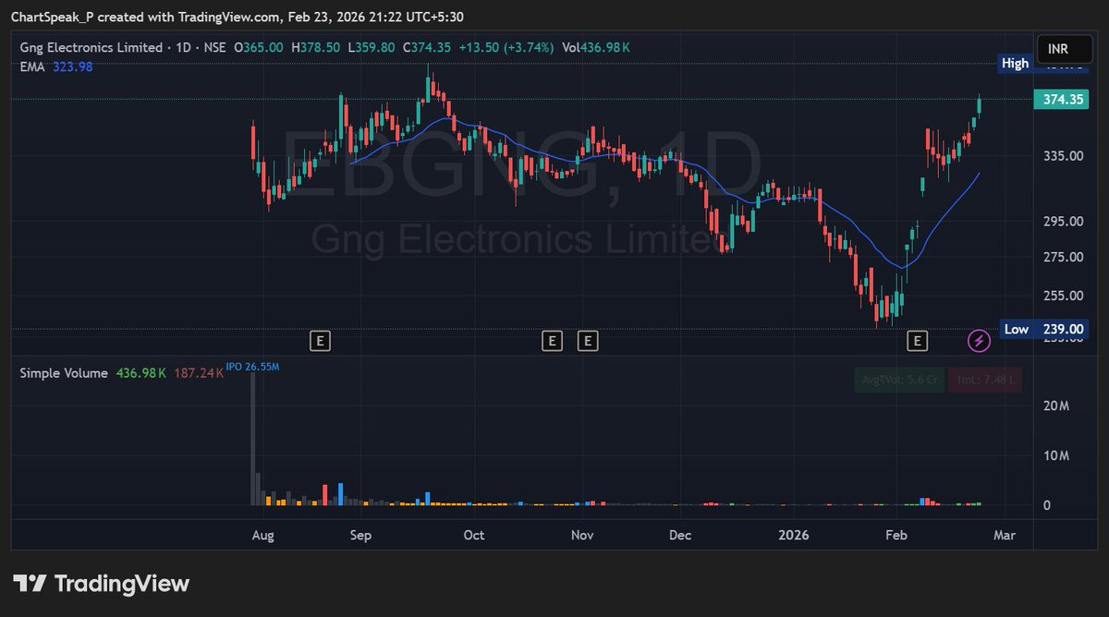This screenshot has width=1109, height=617.
Task: Click the Nov time axis label
Action: click(581, 536)
